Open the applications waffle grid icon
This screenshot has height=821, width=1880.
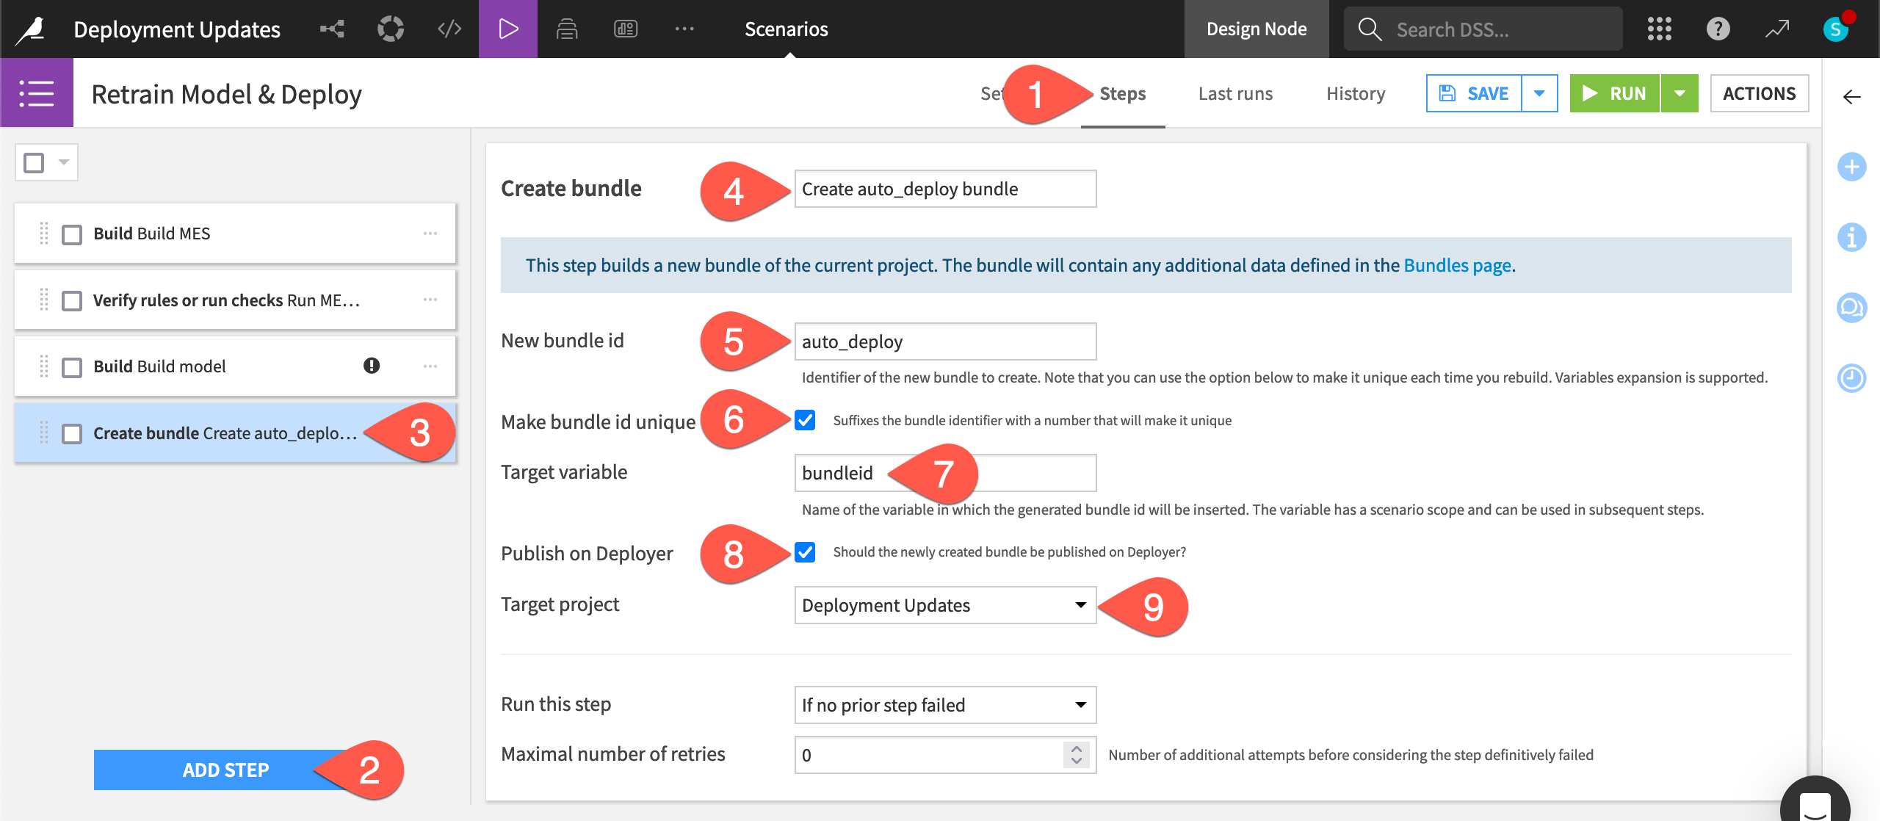[1660, 29]
